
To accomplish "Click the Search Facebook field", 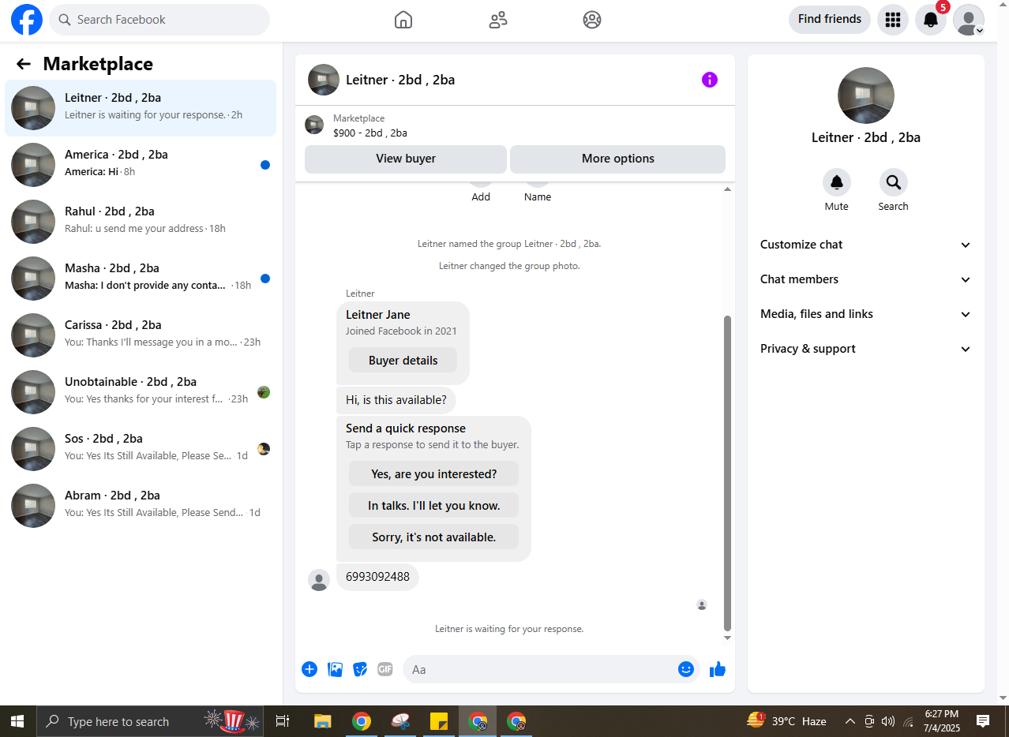I will tap(159, 20).
